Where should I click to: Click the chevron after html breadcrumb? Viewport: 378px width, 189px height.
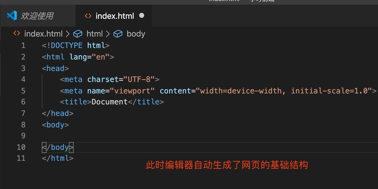tap(108, 34)
